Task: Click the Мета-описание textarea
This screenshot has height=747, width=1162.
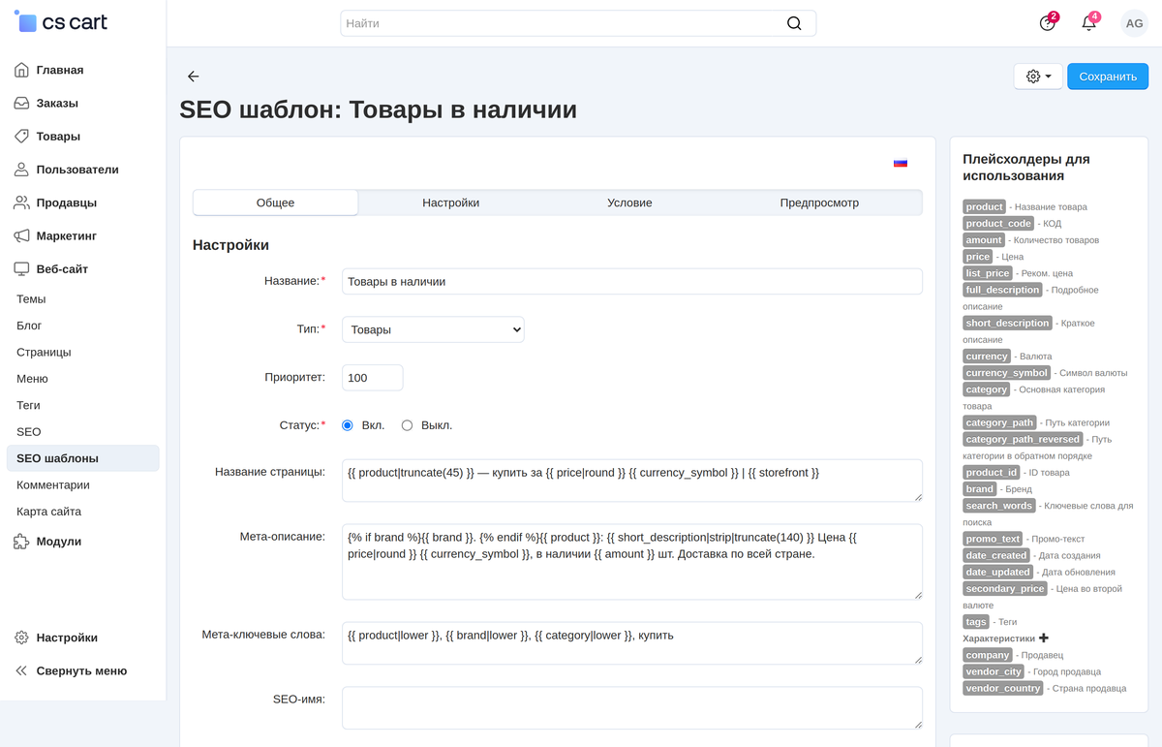Action: (632, 562)
